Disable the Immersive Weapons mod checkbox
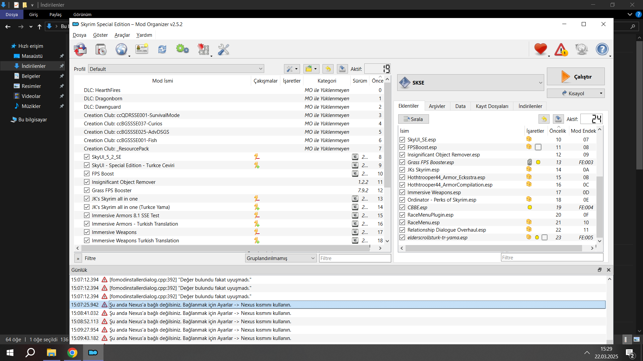The height and width of the screenshot is (361, 643). point(87,232)
